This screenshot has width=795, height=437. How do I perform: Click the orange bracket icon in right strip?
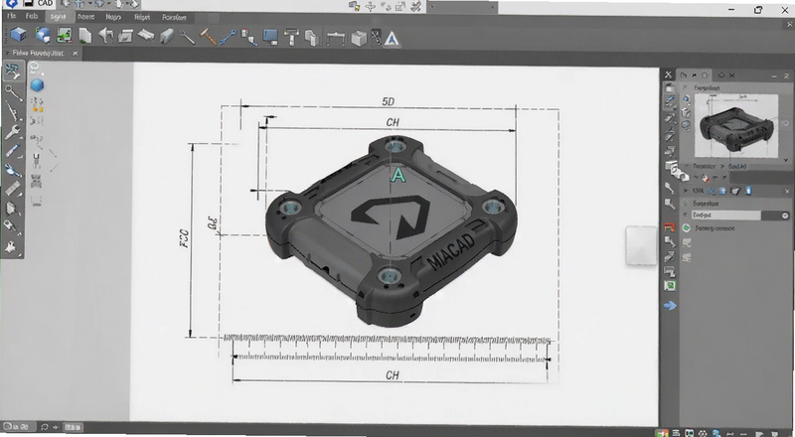tap(670, 227)
